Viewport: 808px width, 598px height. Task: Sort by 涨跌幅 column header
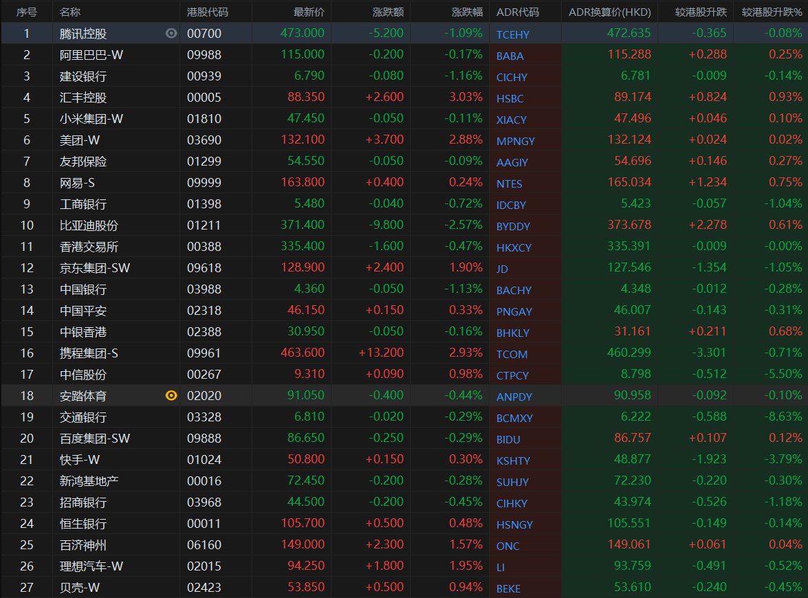point(467,12)
